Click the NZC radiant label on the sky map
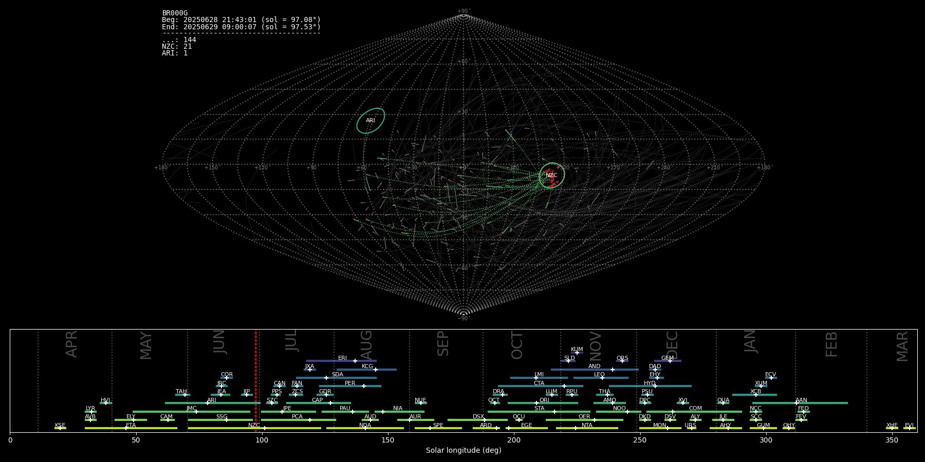The height and width of the screenshot is (462, 925). pos(551,176)
